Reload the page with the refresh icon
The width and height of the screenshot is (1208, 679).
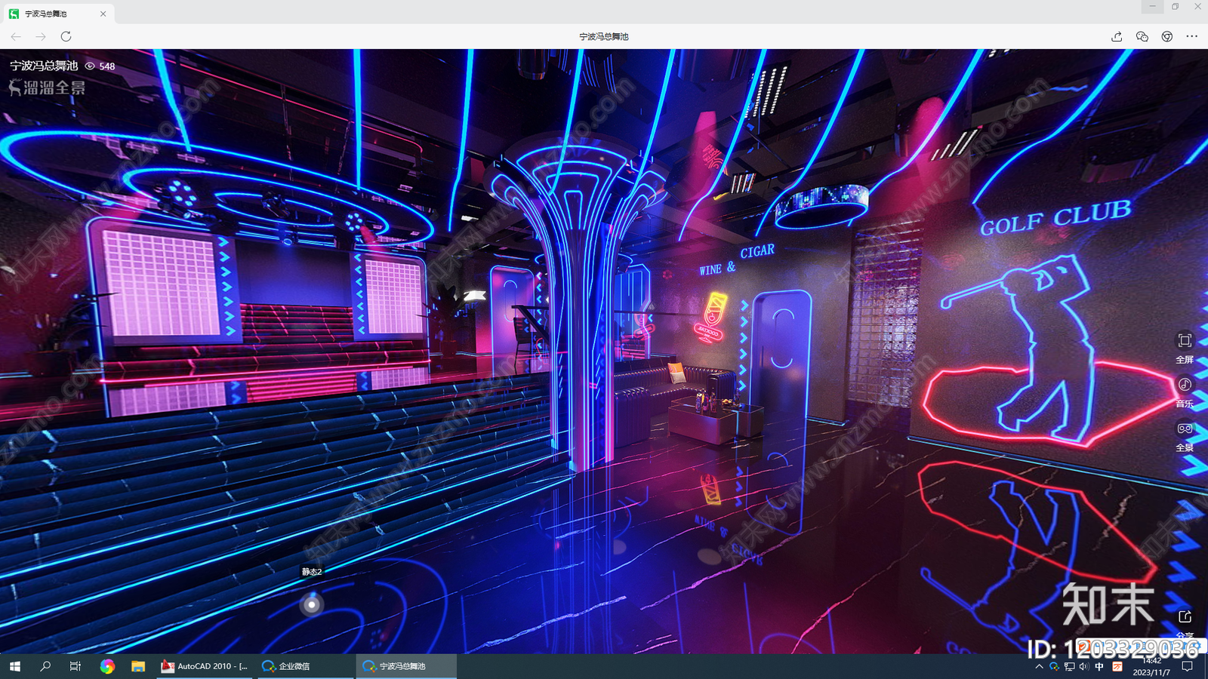pyautogui.click(x=66, y=36)
